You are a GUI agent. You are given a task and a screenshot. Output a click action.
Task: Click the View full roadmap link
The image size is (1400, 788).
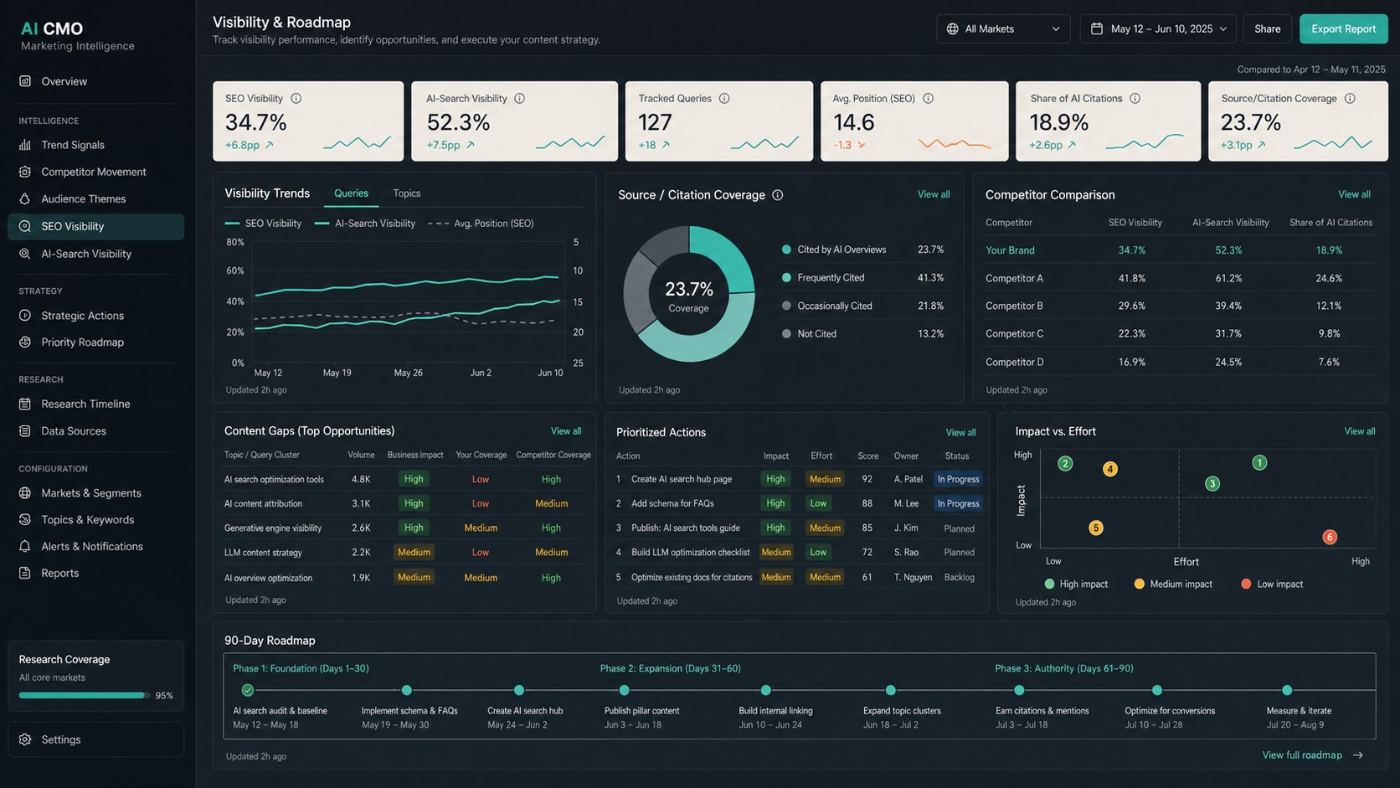pos(1302,755)
